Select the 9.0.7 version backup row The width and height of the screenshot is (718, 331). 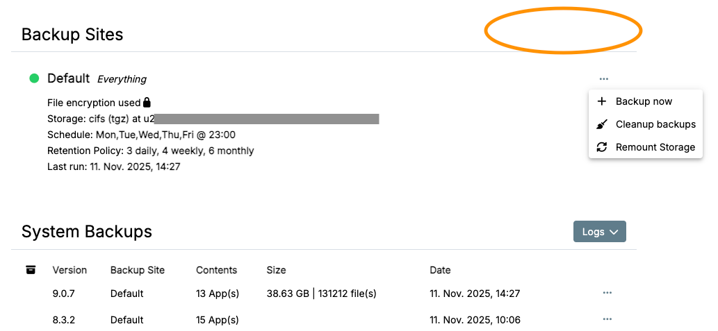click(x=63, y=294)
